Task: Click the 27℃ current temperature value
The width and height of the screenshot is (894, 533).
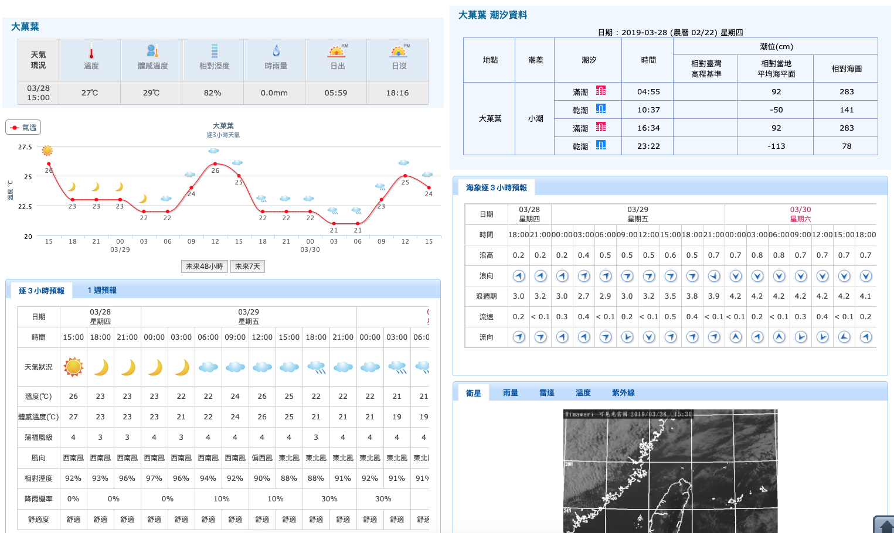Action: tap(90, 93)
